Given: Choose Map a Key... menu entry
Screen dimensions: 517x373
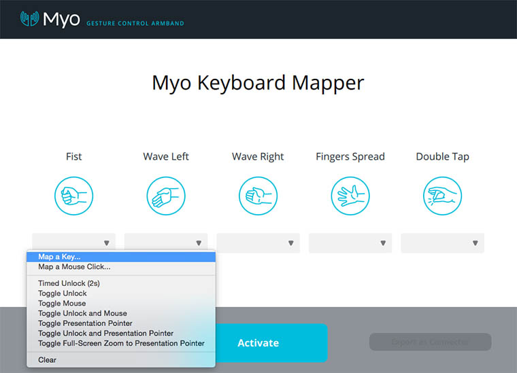Looking at the screenshot, I should [121, 257].
